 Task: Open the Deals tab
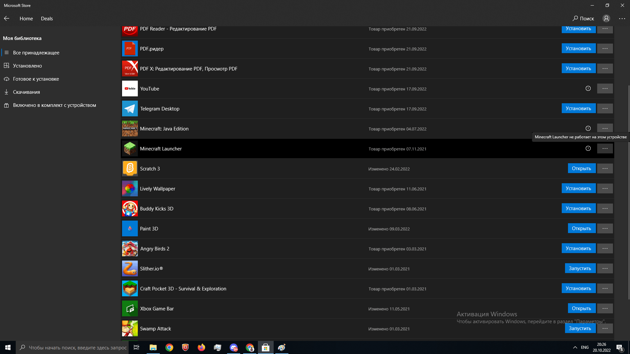(x=47, y=19)
